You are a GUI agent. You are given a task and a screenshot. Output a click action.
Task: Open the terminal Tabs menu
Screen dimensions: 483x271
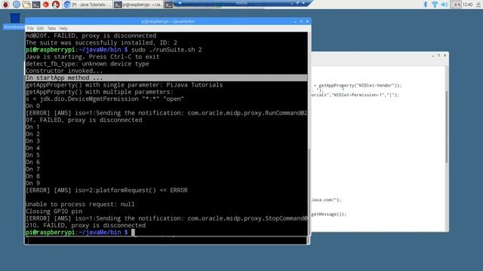pos(51,29)
